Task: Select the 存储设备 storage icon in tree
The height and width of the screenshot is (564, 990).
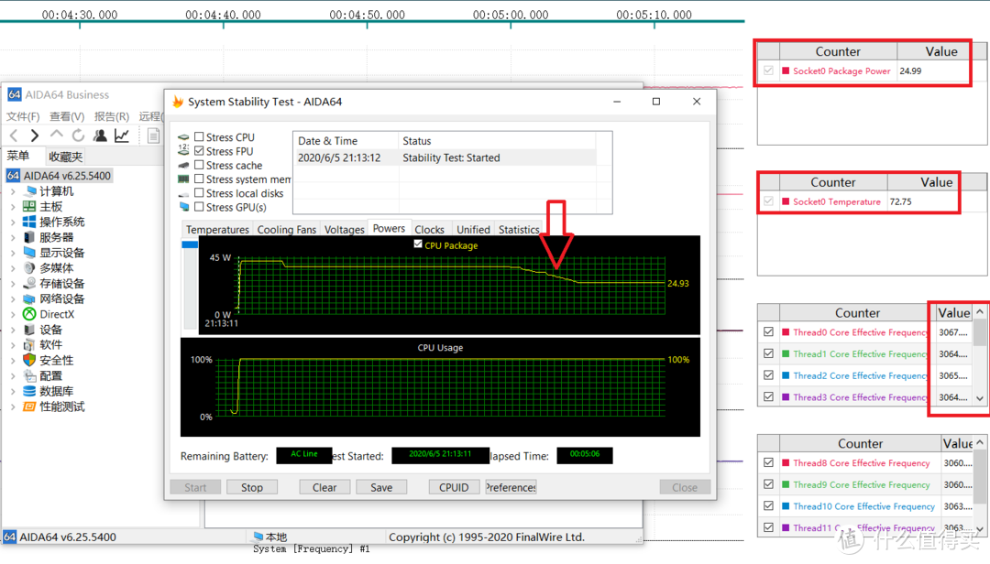Action: 29,283
